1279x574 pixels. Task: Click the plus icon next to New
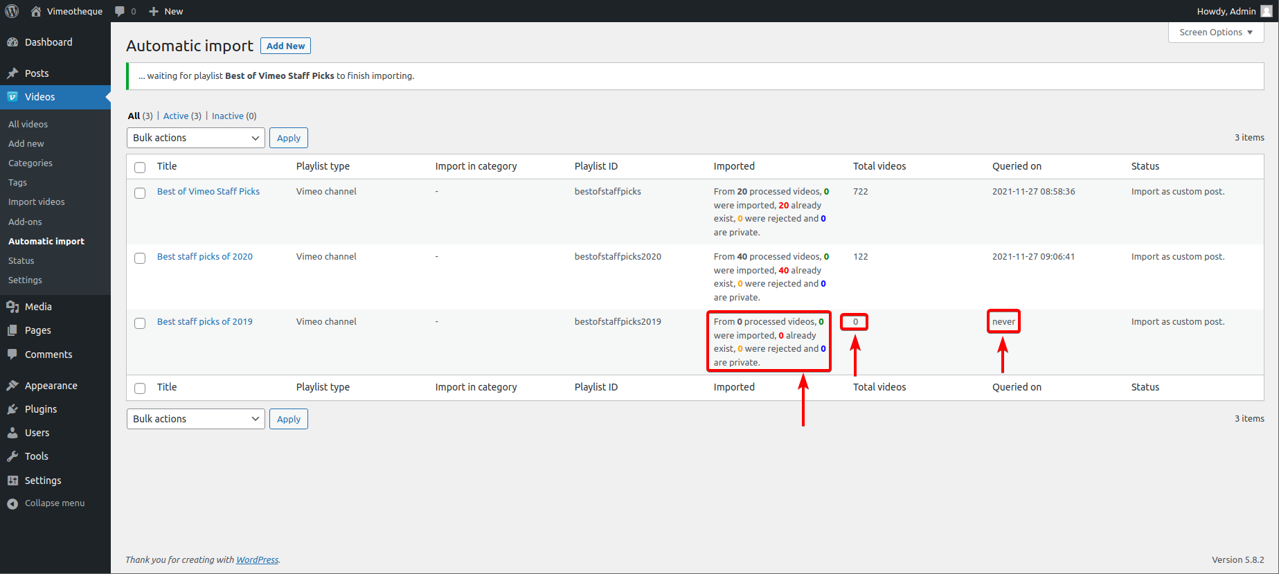154,11
